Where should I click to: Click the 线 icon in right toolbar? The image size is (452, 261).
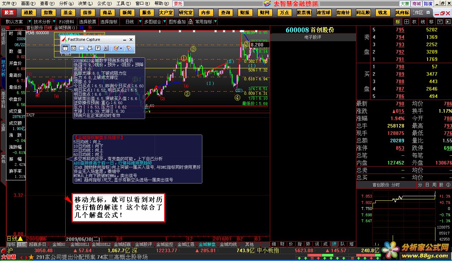point(423,21)
